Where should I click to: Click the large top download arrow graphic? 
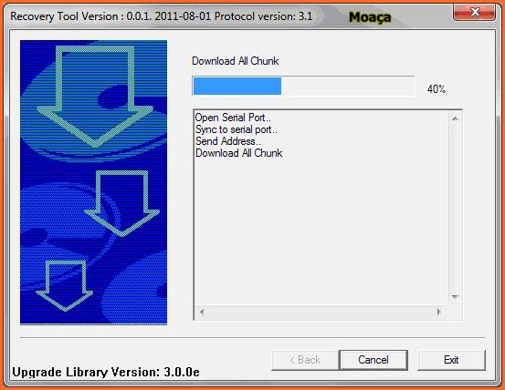click(95, 97)
